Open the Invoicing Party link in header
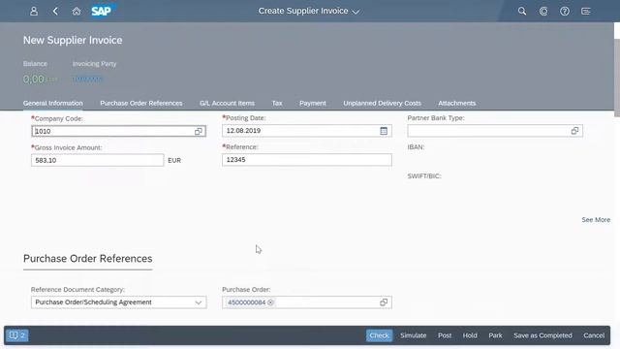 coord(87,79)
